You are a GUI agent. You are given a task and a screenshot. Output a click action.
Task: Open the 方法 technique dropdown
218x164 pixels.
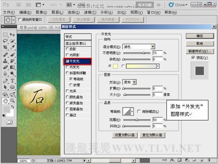pyautogui.click(x=130, y=82)
